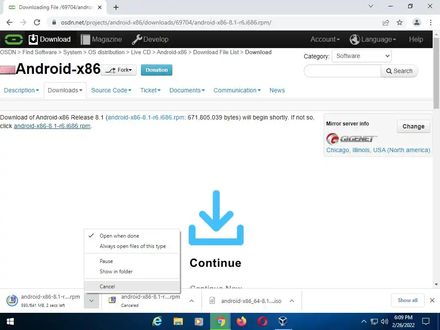
Task: Reload the page with the refresh icon
Action: (37, 22)
